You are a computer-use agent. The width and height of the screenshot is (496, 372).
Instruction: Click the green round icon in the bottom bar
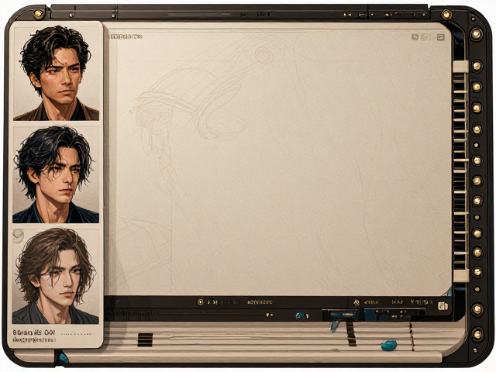click(x=356, y=302)
